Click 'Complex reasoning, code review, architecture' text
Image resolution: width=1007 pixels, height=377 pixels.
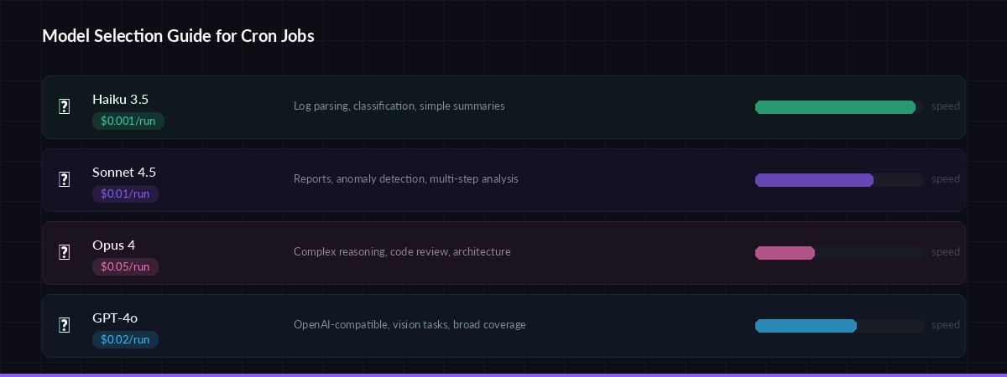402,252
